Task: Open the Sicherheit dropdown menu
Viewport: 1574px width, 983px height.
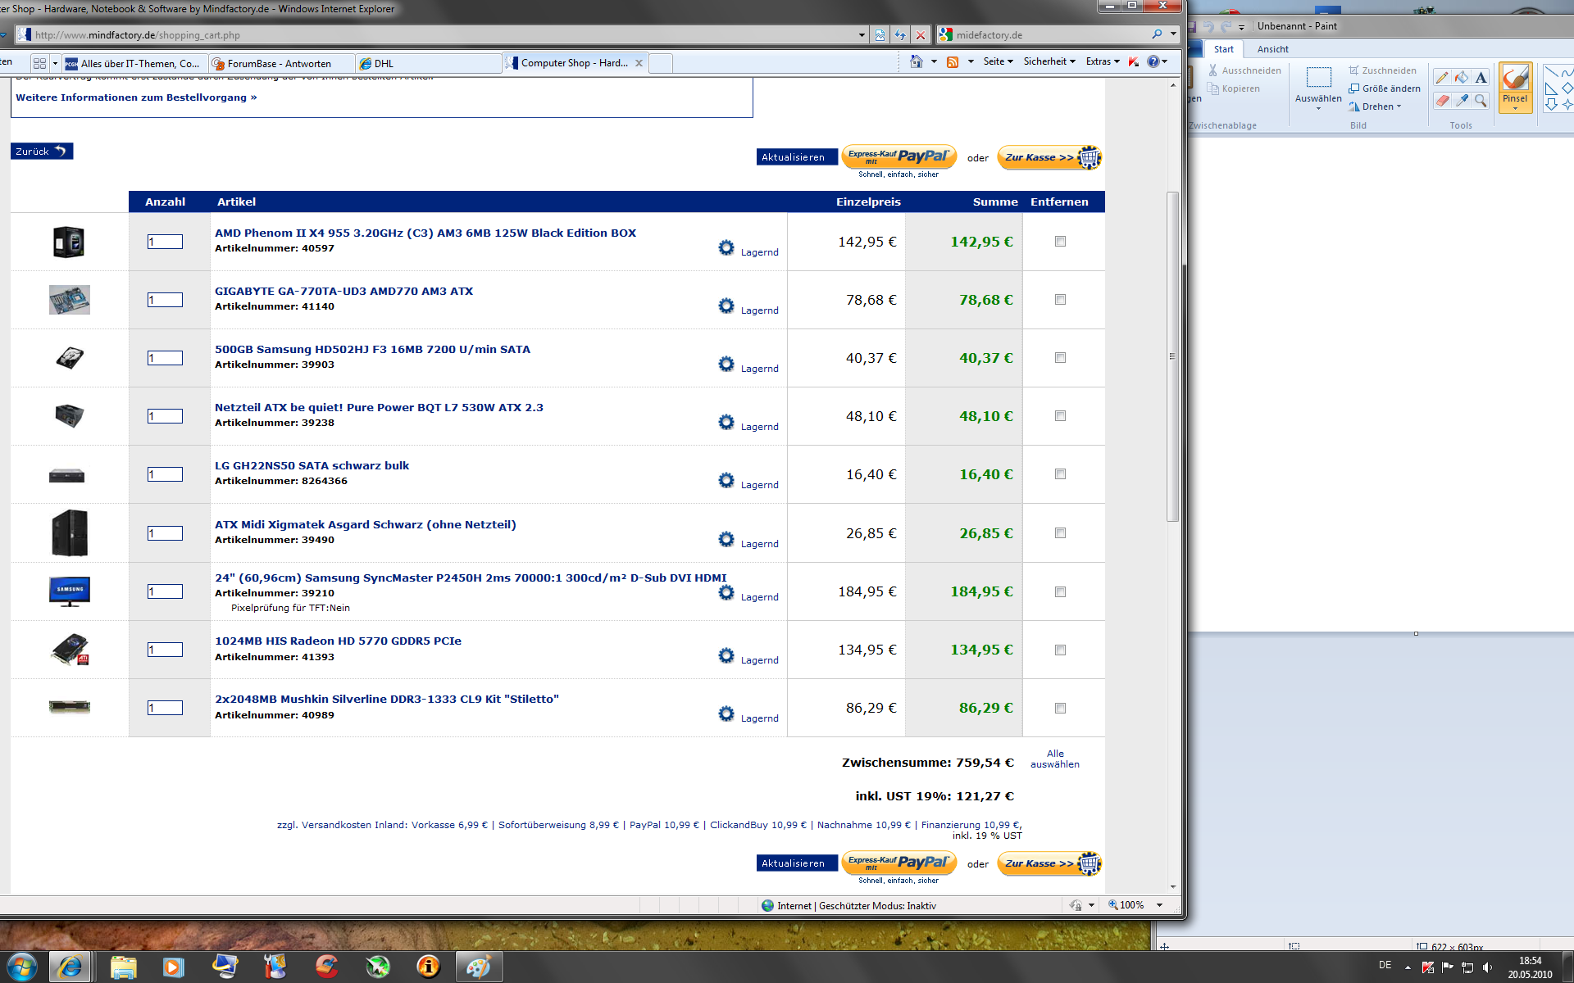Action: coord(1049,61)
